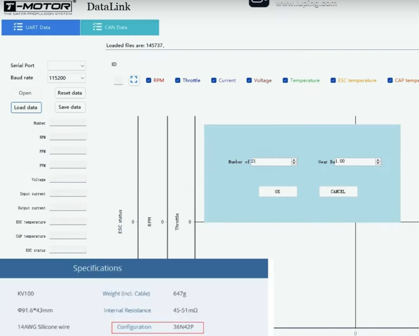Screen dimensions: 419x336
Task: Click CANCEL in the dialog
Action: tap(338, 192)
